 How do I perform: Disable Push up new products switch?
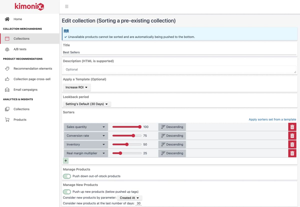coord(67,192)
